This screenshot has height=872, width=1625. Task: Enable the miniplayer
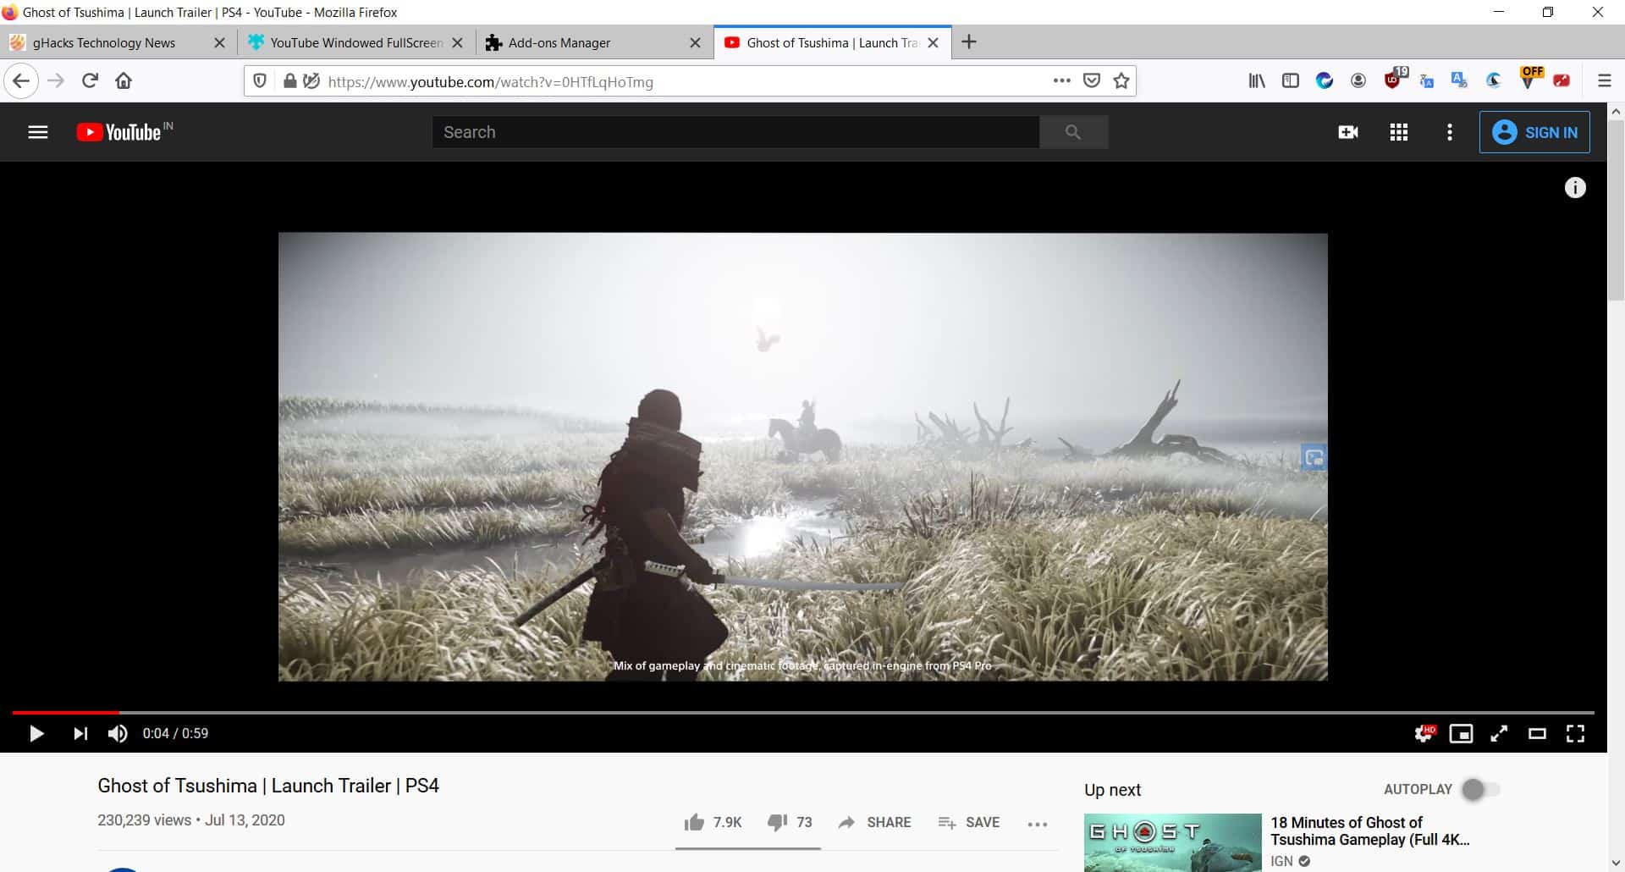pos(1461,733)
